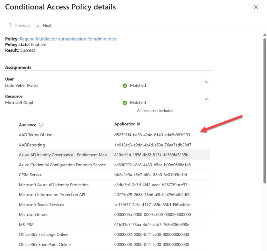The height and width of the screenshot is (251, 267).
Task: Click the Result Success value
Action: coord(28,50)
